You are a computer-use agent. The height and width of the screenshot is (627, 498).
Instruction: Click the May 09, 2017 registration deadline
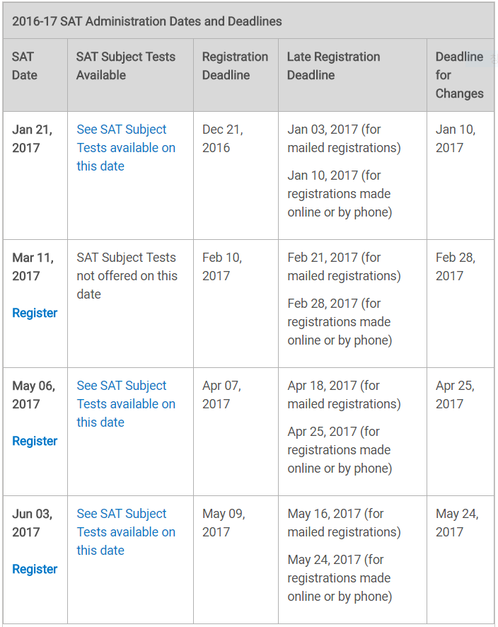click(x=224, y=523)
